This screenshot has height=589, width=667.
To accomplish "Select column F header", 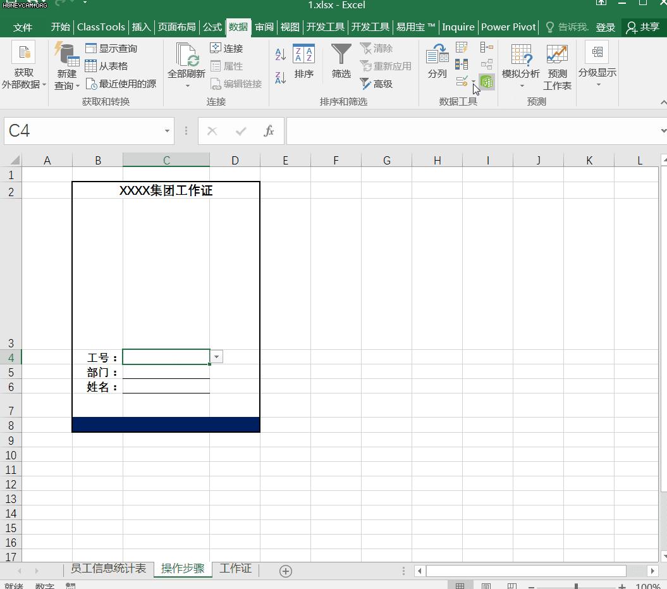I will tap(336, 161).
